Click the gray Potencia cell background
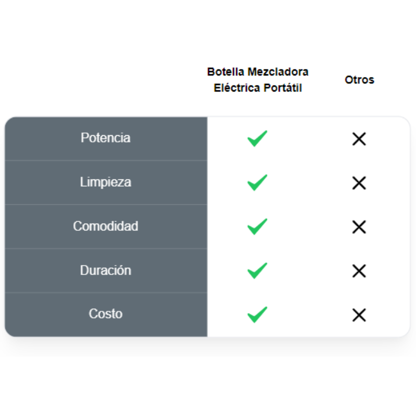This screenshot has width=416, height=416. 106,138
